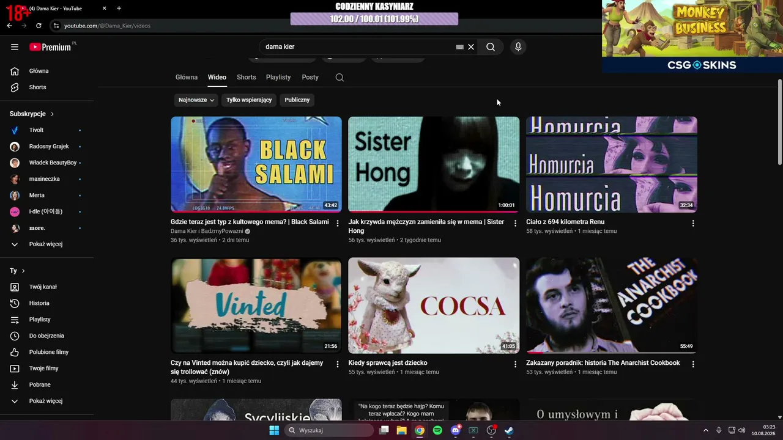Image resolution: width=783 pixels, height=440 pixels.
Task: Open 'Pobrane' downloads in the sidebar
Action: coord(47,385)
